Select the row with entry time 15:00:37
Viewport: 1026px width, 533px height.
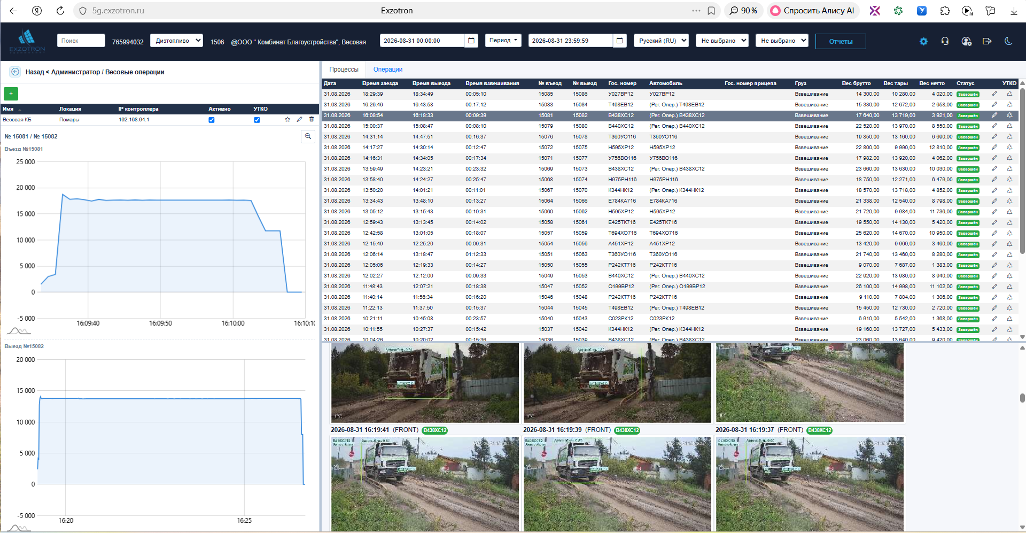coord(670,126)
